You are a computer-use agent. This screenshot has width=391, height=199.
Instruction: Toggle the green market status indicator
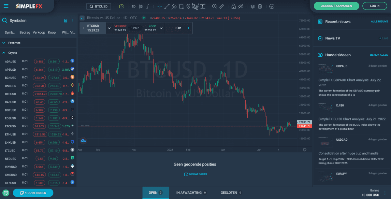144,18
